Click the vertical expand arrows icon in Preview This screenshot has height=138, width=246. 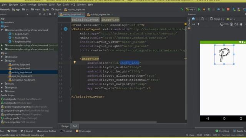pyautogui.click(x=198, y=24)
